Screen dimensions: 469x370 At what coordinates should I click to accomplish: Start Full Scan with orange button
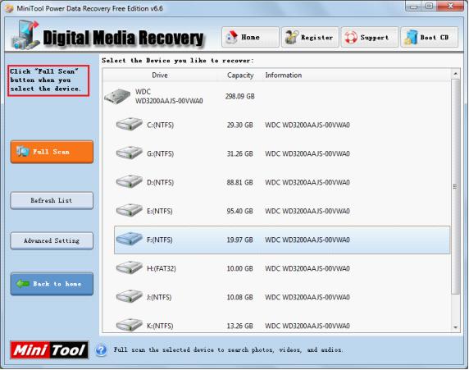pos(52,152)
